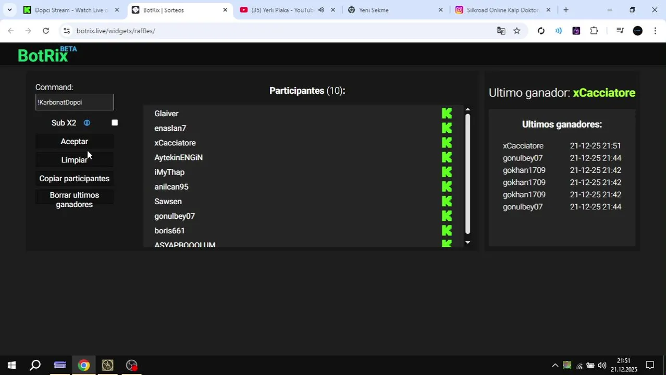The width and height of the screenshot is (666, 375).
Task: Open the media controls music icon
Action: tap(620, 31)
